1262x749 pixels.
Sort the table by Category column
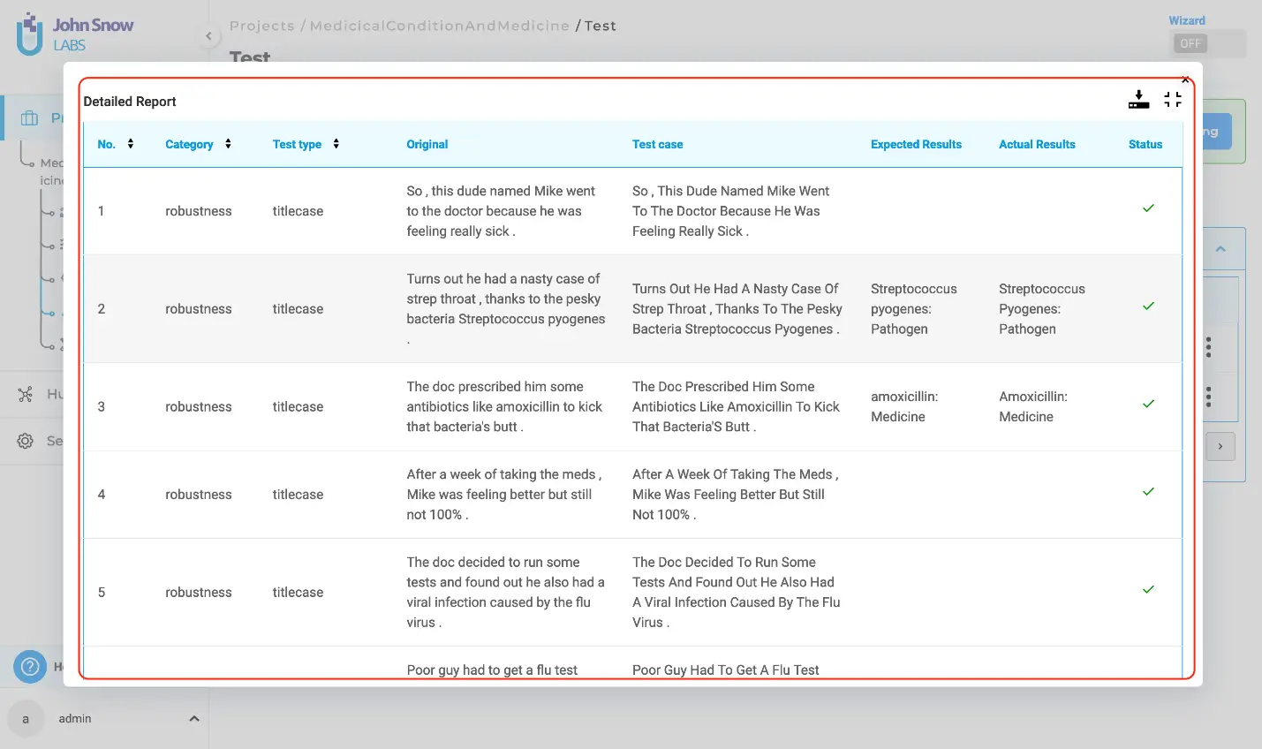coord(228,144)
